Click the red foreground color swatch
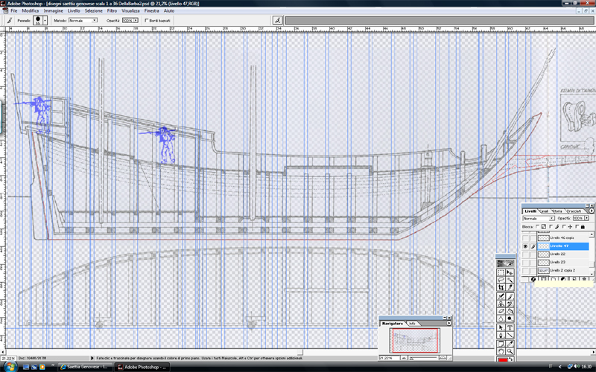Screen dimensions: 596x372 [504, 360]
